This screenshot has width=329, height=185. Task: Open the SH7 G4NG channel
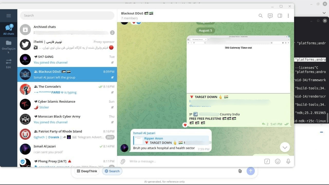67,59
